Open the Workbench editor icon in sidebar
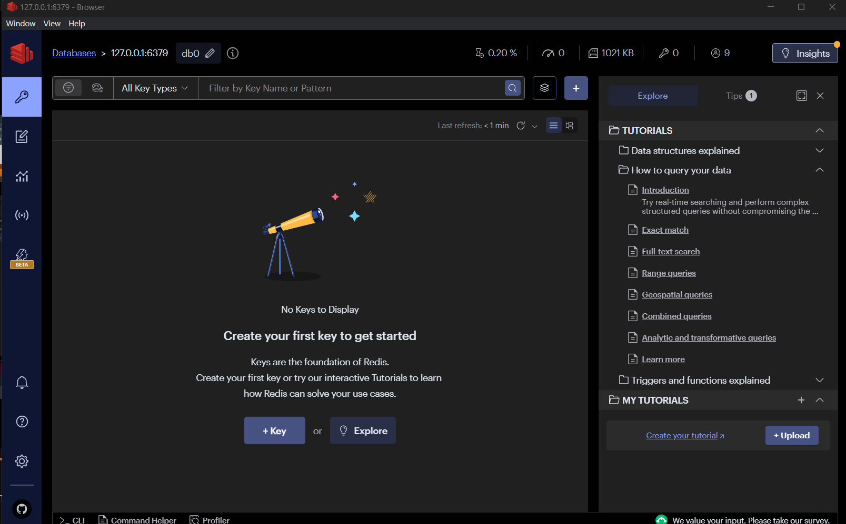Screen dimensions: 846x524 22,137
